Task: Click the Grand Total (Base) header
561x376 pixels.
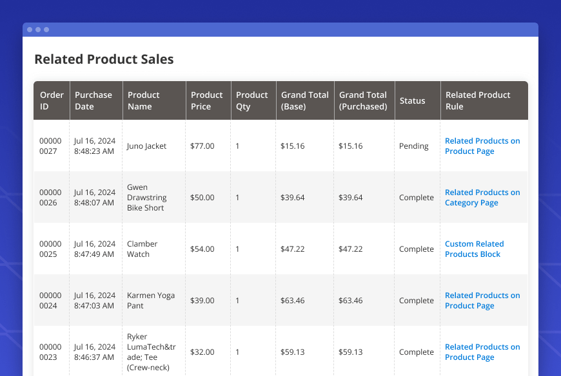Action: pyautogui.click(x=304, y=100)
